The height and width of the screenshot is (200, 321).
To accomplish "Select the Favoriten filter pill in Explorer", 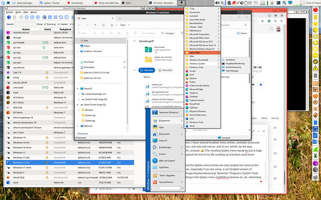I will [x=165, y=70].
